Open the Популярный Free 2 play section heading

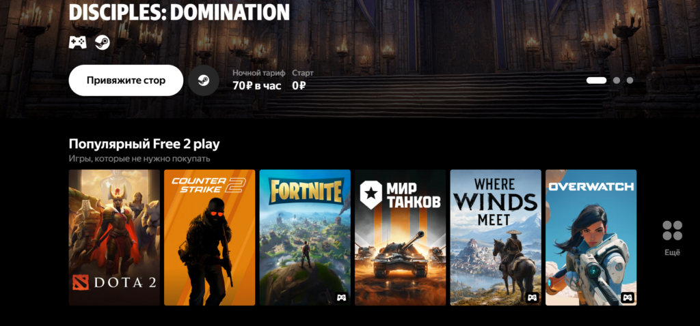[144, 144]
